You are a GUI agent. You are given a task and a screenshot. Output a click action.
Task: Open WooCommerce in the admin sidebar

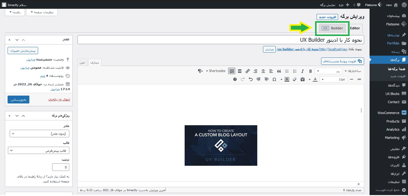[x=389, y=113]
